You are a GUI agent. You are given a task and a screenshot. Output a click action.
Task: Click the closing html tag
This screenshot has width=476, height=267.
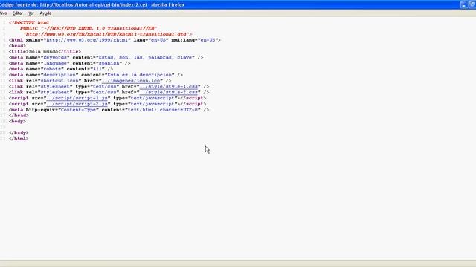(x=19, y=139)
